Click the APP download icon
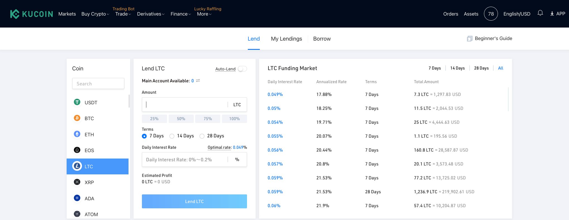Image resolution: width=569 pixels, height=220 pixels. [552, 14]
